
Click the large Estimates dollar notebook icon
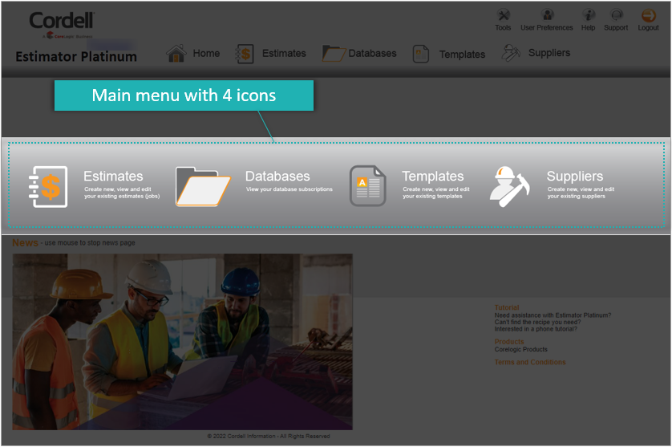point(48,187)
